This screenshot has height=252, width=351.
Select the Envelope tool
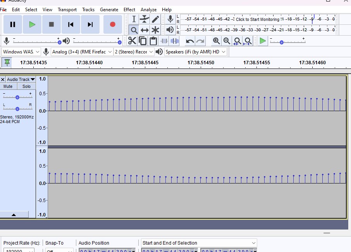point(145,19)
